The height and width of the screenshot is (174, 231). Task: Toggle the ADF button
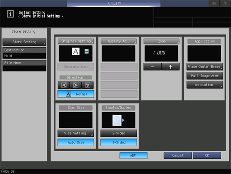(134, 156)
